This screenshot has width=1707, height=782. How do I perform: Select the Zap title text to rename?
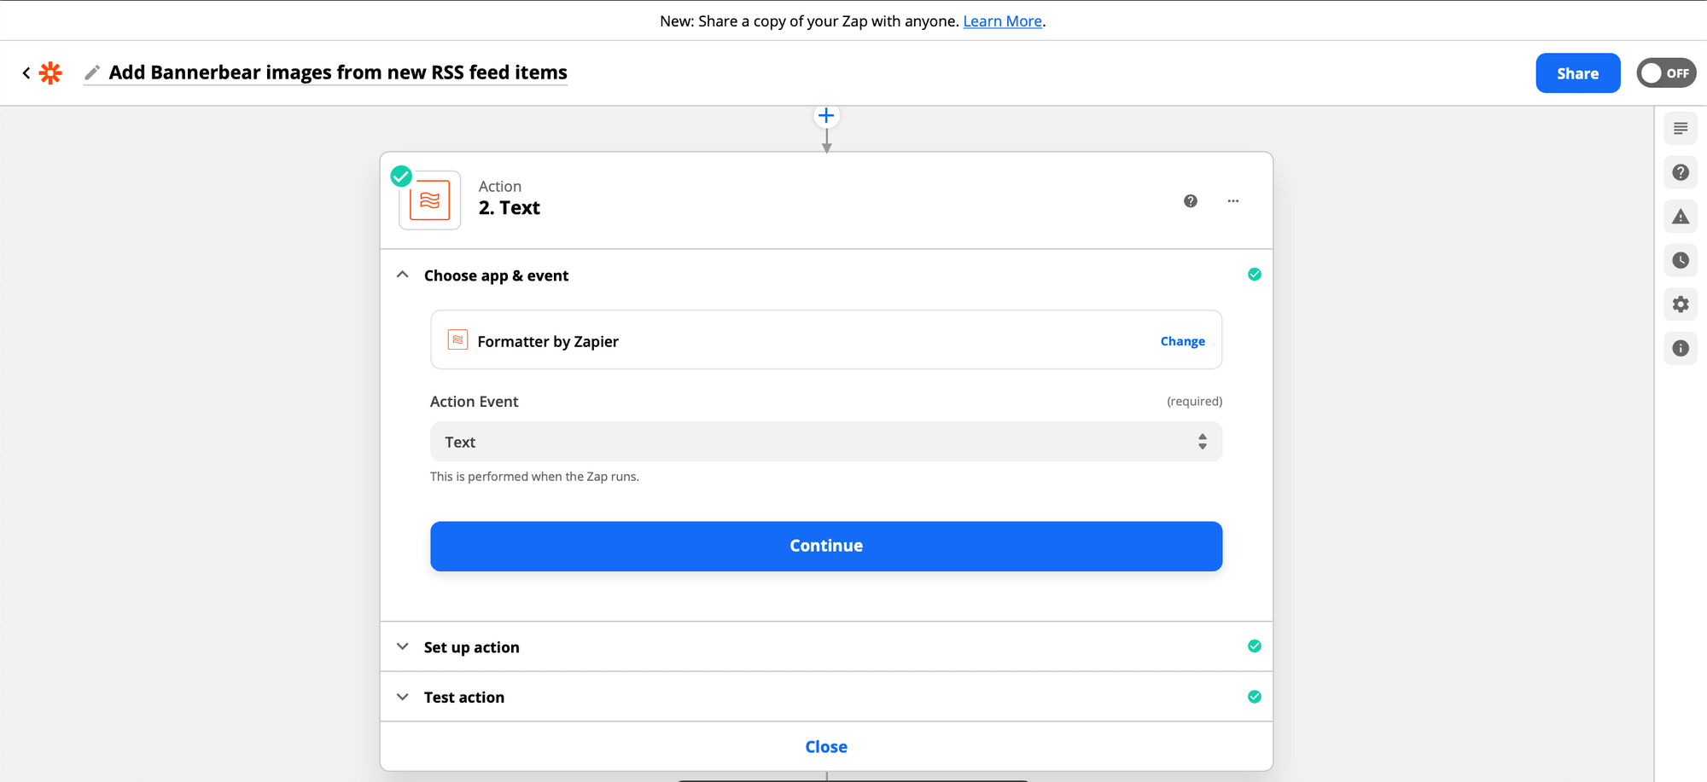click(338, 72)
